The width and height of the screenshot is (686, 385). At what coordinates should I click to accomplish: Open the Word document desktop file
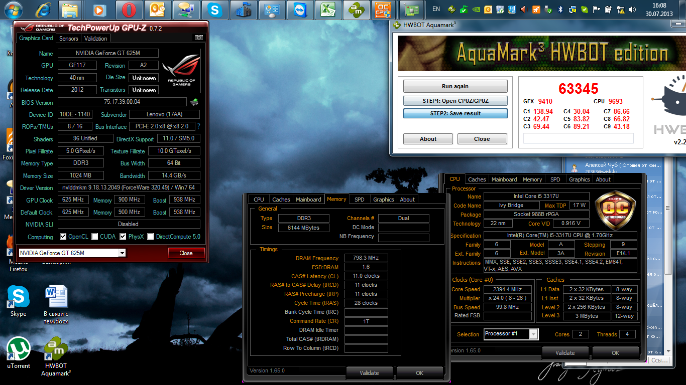(x=56, y=304)
